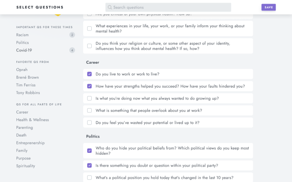
Task: Open the Spirituality category
Action: coord(26,166)
